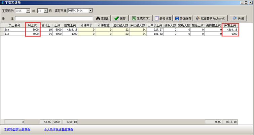This screenshot has width=254, height=135.
Task: Expand the salary year dropdown
Action: coord(28,11)
